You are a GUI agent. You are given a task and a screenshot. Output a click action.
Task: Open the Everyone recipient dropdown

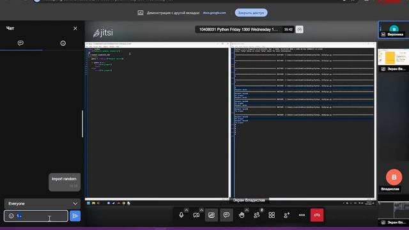[42, 204]
